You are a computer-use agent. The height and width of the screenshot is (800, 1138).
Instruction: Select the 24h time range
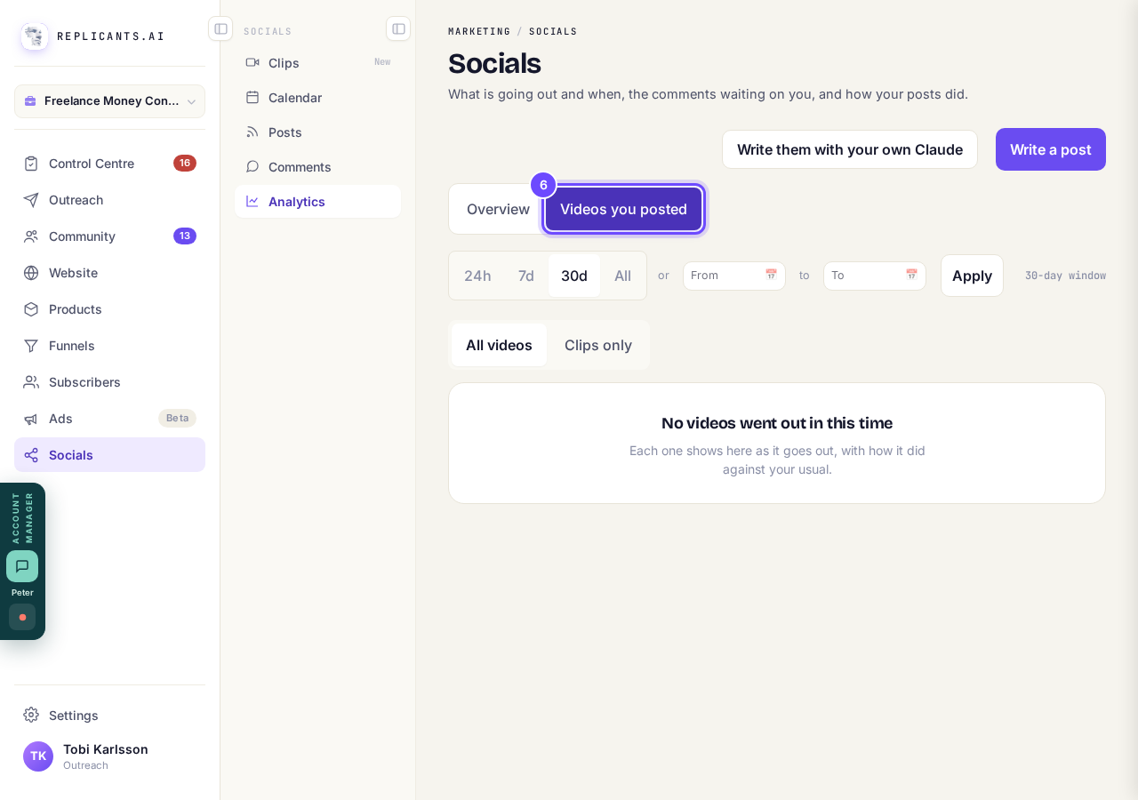(x=477, y=276)
